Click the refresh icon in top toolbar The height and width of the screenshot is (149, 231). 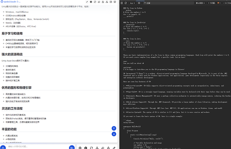click(95, 2)
